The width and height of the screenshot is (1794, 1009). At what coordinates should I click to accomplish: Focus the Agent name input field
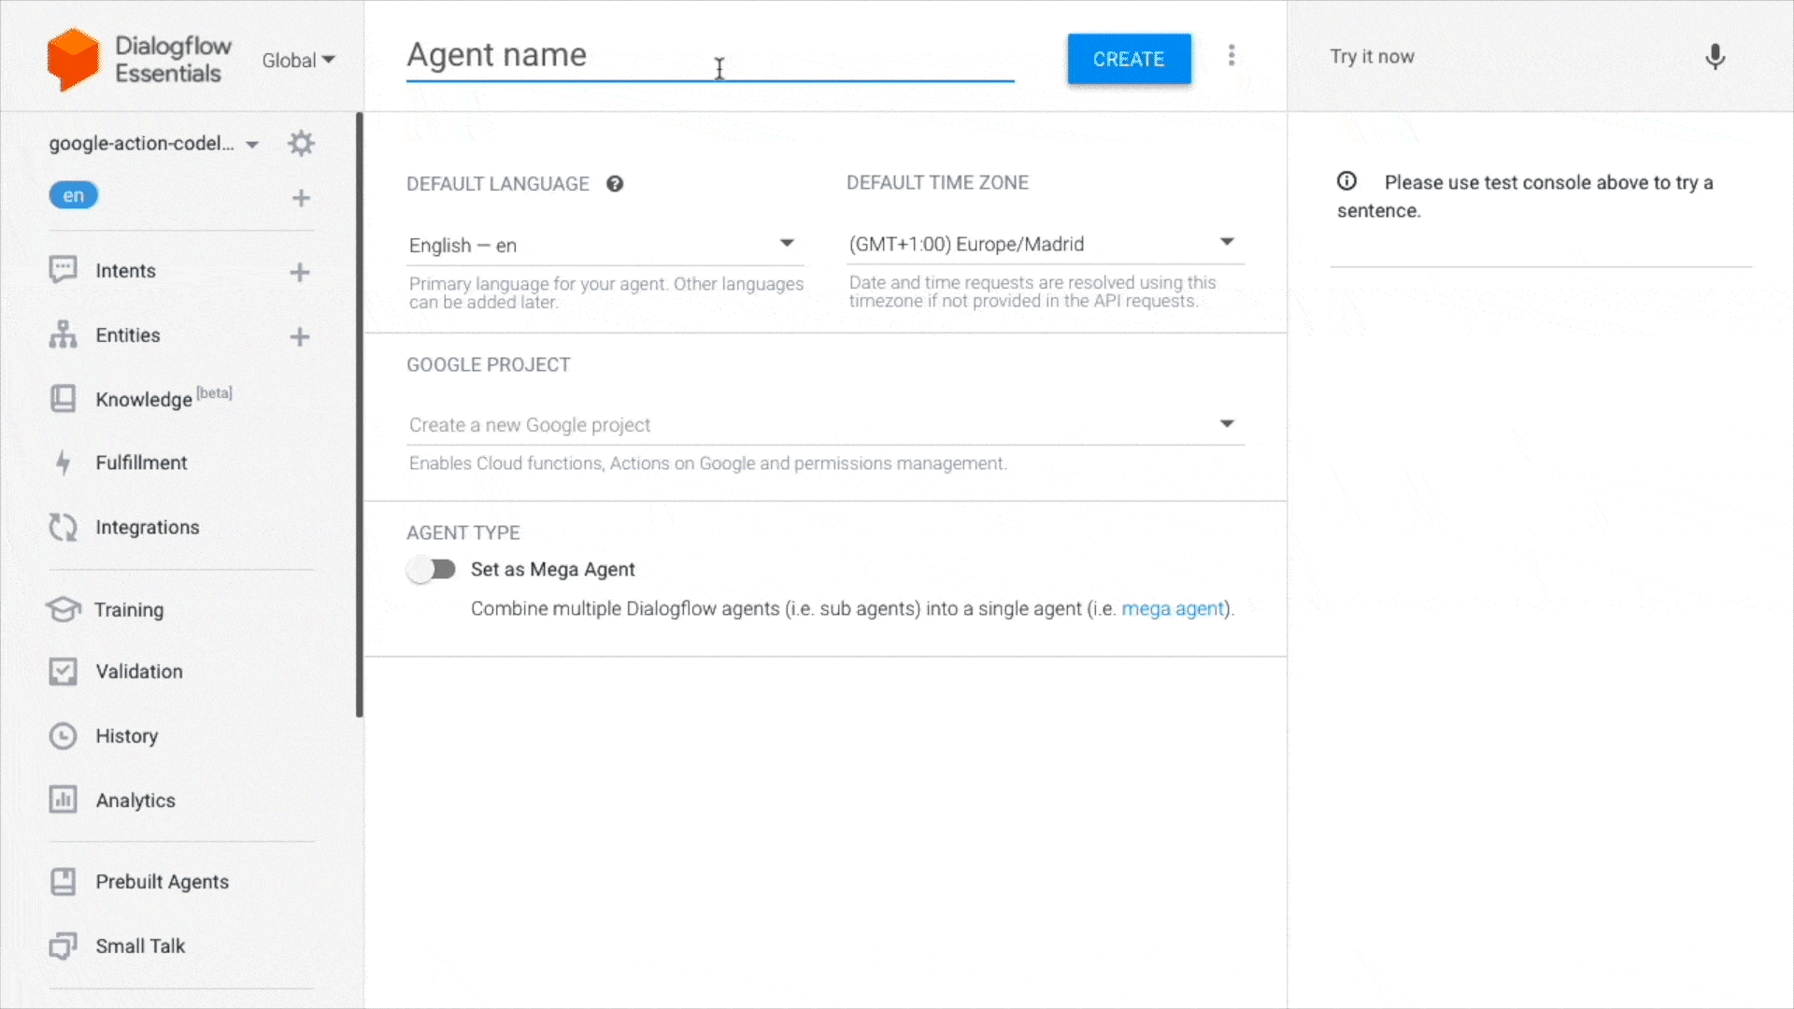[x=710, y=56]
